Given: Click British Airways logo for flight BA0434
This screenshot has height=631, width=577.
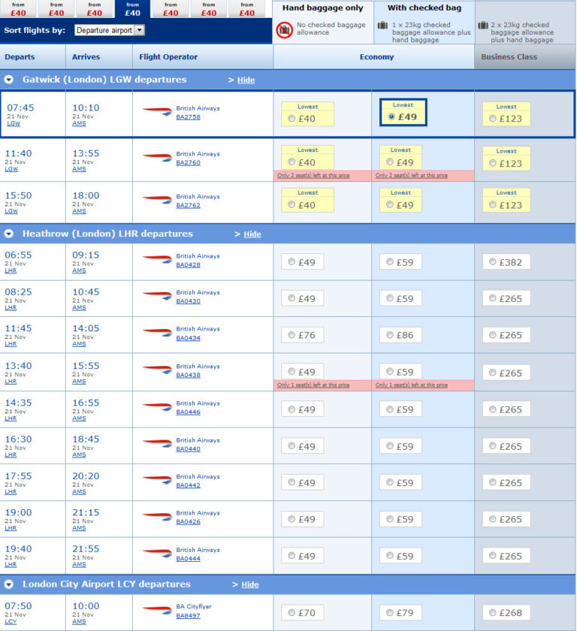Looking at the screenshot, I should (x=157, y=331).
